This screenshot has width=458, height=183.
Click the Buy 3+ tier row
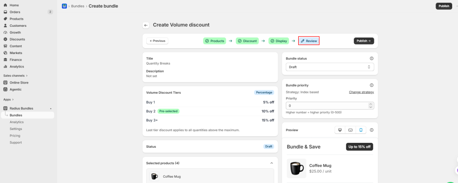[210, 120]
